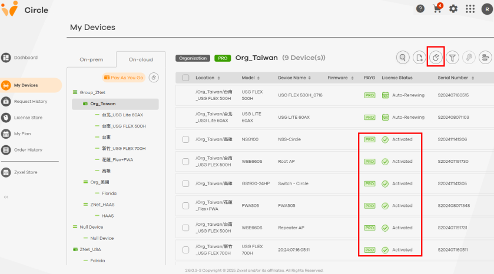The width and height of the screenshot is (494, 274).
Task: Select Florida tree site
Action: click(109, 193)
